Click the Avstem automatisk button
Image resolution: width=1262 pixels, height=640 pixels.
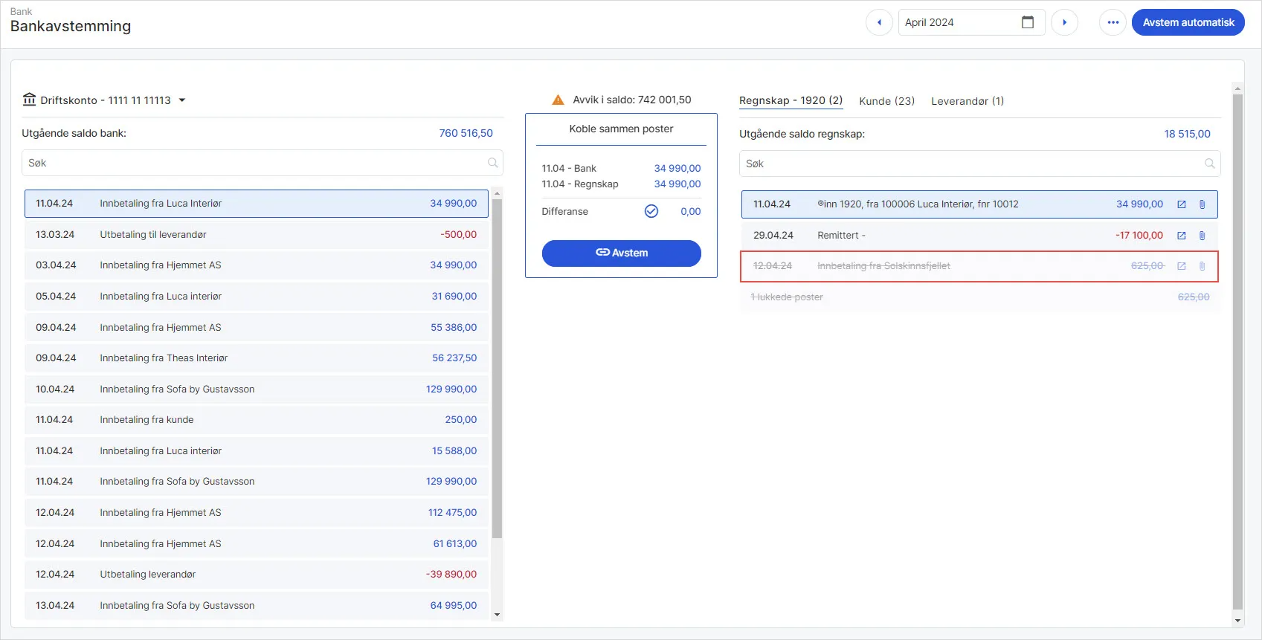point(1188,22)
